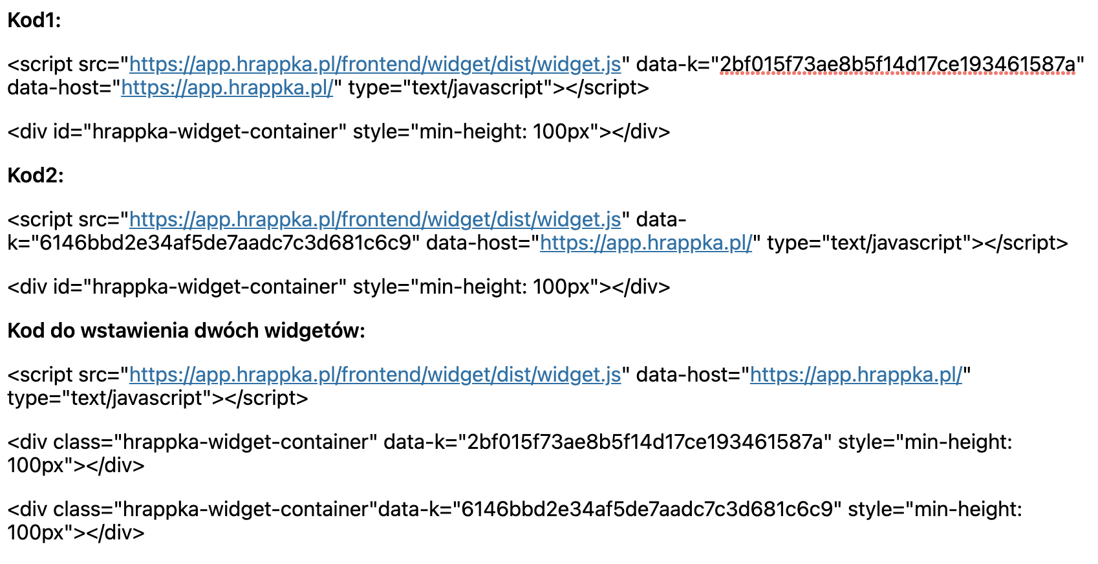Click the hrappka-widget-container div line under Kod1

tap(338, 131)
